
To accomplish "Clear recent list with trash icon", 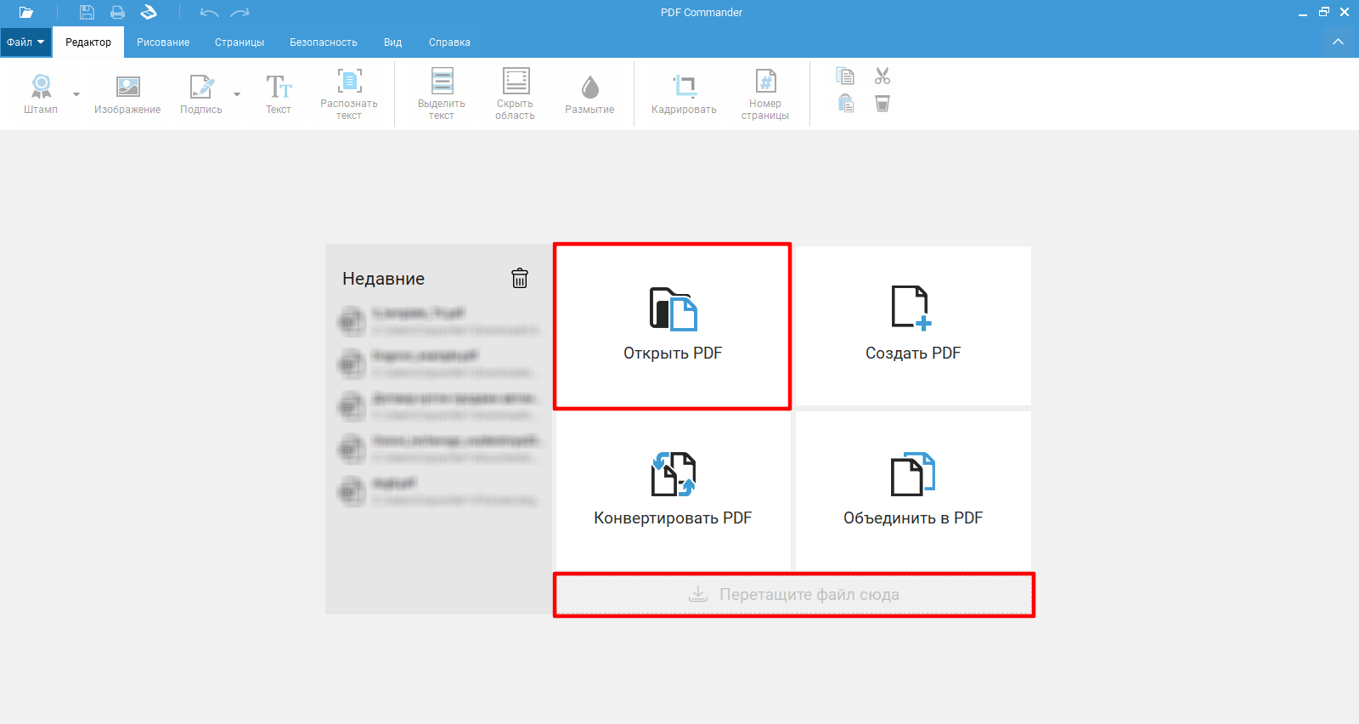I will click(x=520, y=278).
